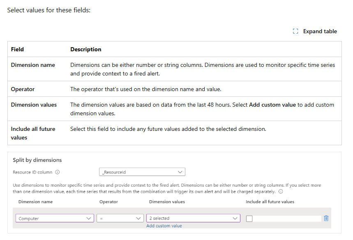Click the 'Dimension name' table row label
Viewport: 353px width, 240px height.
(x=33, y=65)
